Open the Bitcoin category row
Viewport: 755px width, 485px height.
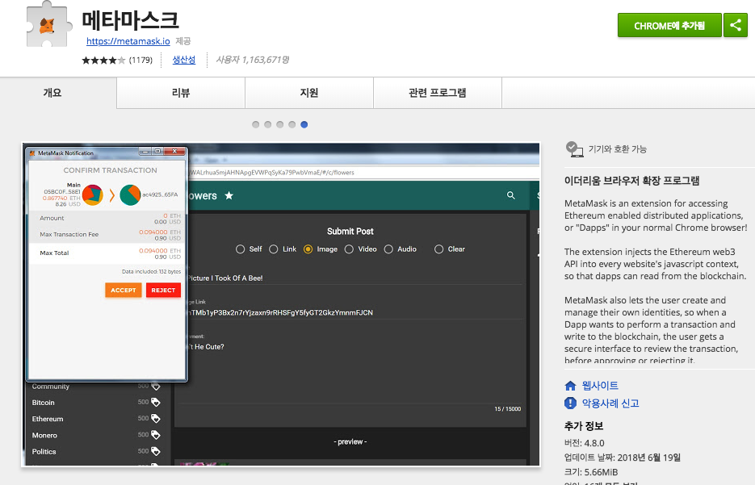[x=96, y=402]
